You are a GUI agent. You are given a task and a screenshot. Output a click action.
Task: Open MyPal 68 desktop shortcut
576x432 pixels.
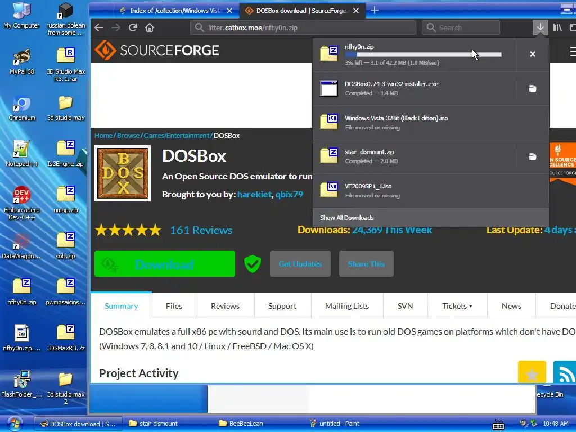coord(22,61)
